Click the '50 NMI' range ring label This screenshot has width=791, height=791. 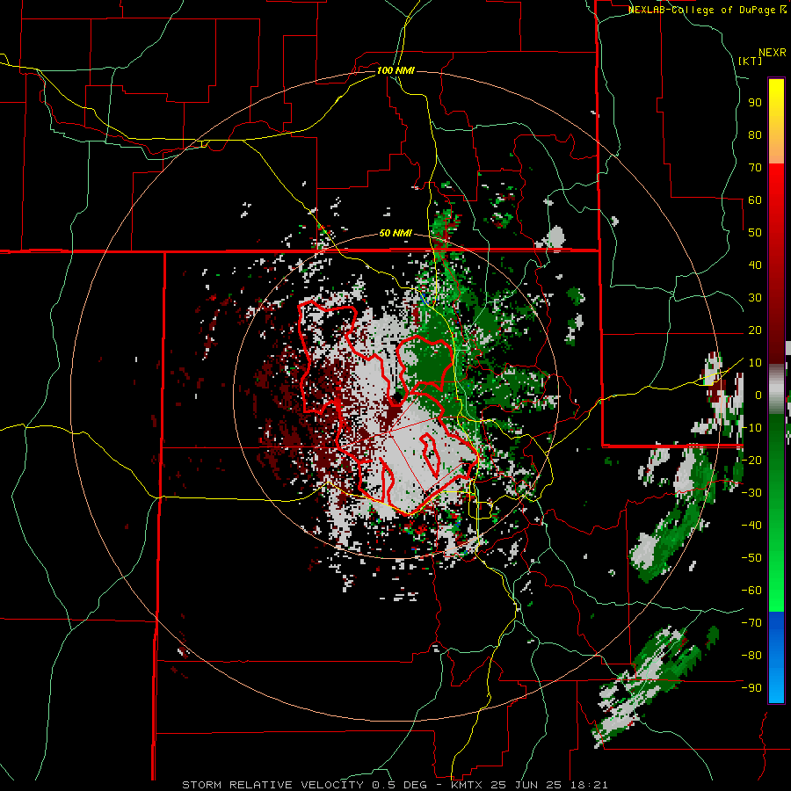point(395,234)
